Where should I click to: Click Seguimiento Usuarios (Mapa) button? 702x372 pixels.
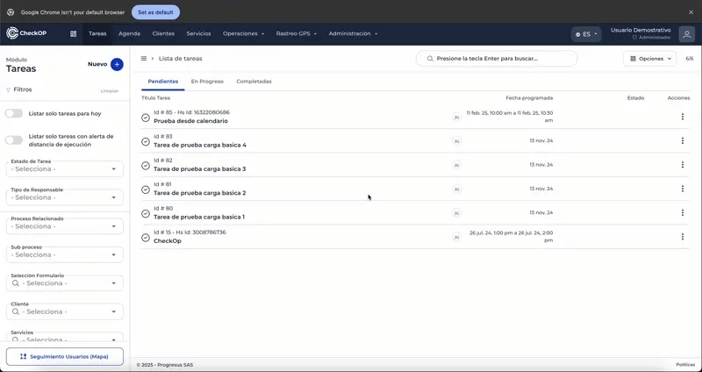point(64,357)
